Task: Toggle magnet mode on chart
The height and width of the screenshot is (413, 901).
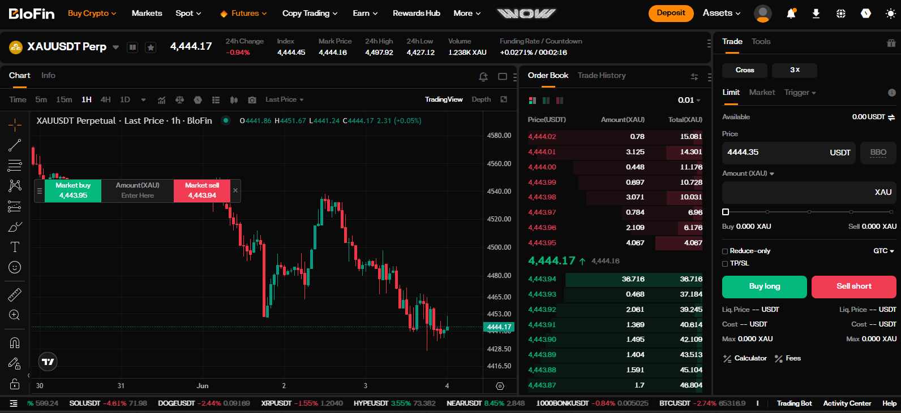Action: pyautogui.click(x=15, y=342)
